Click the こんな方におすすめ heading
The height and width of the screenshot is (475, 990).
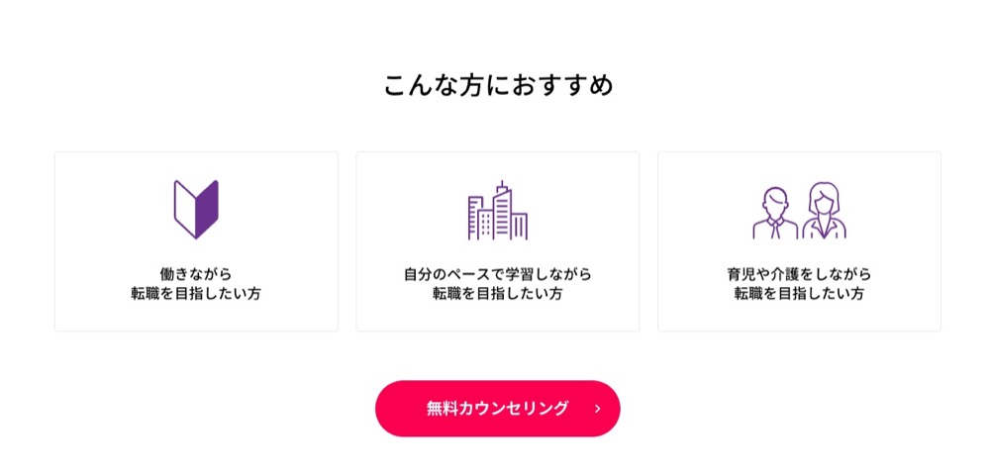pos(498,85)
